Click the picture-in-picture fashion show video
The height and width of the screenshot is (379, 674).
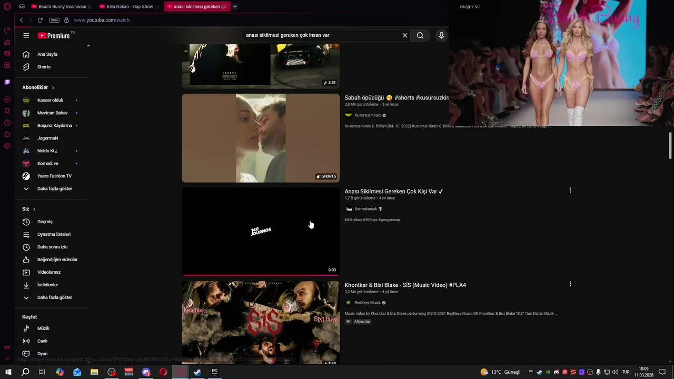click(561, 63)
